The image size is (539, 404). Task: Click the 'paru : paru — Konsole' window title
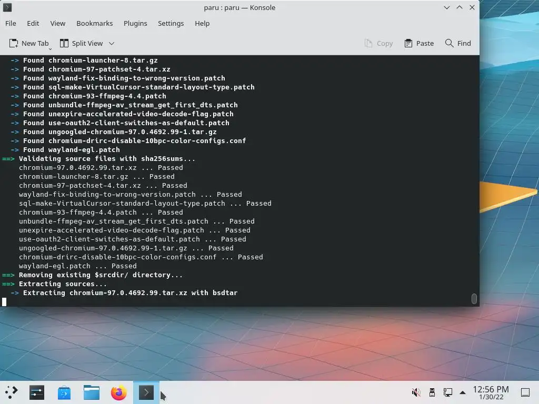pyautogui.click(x=239, y=7)
